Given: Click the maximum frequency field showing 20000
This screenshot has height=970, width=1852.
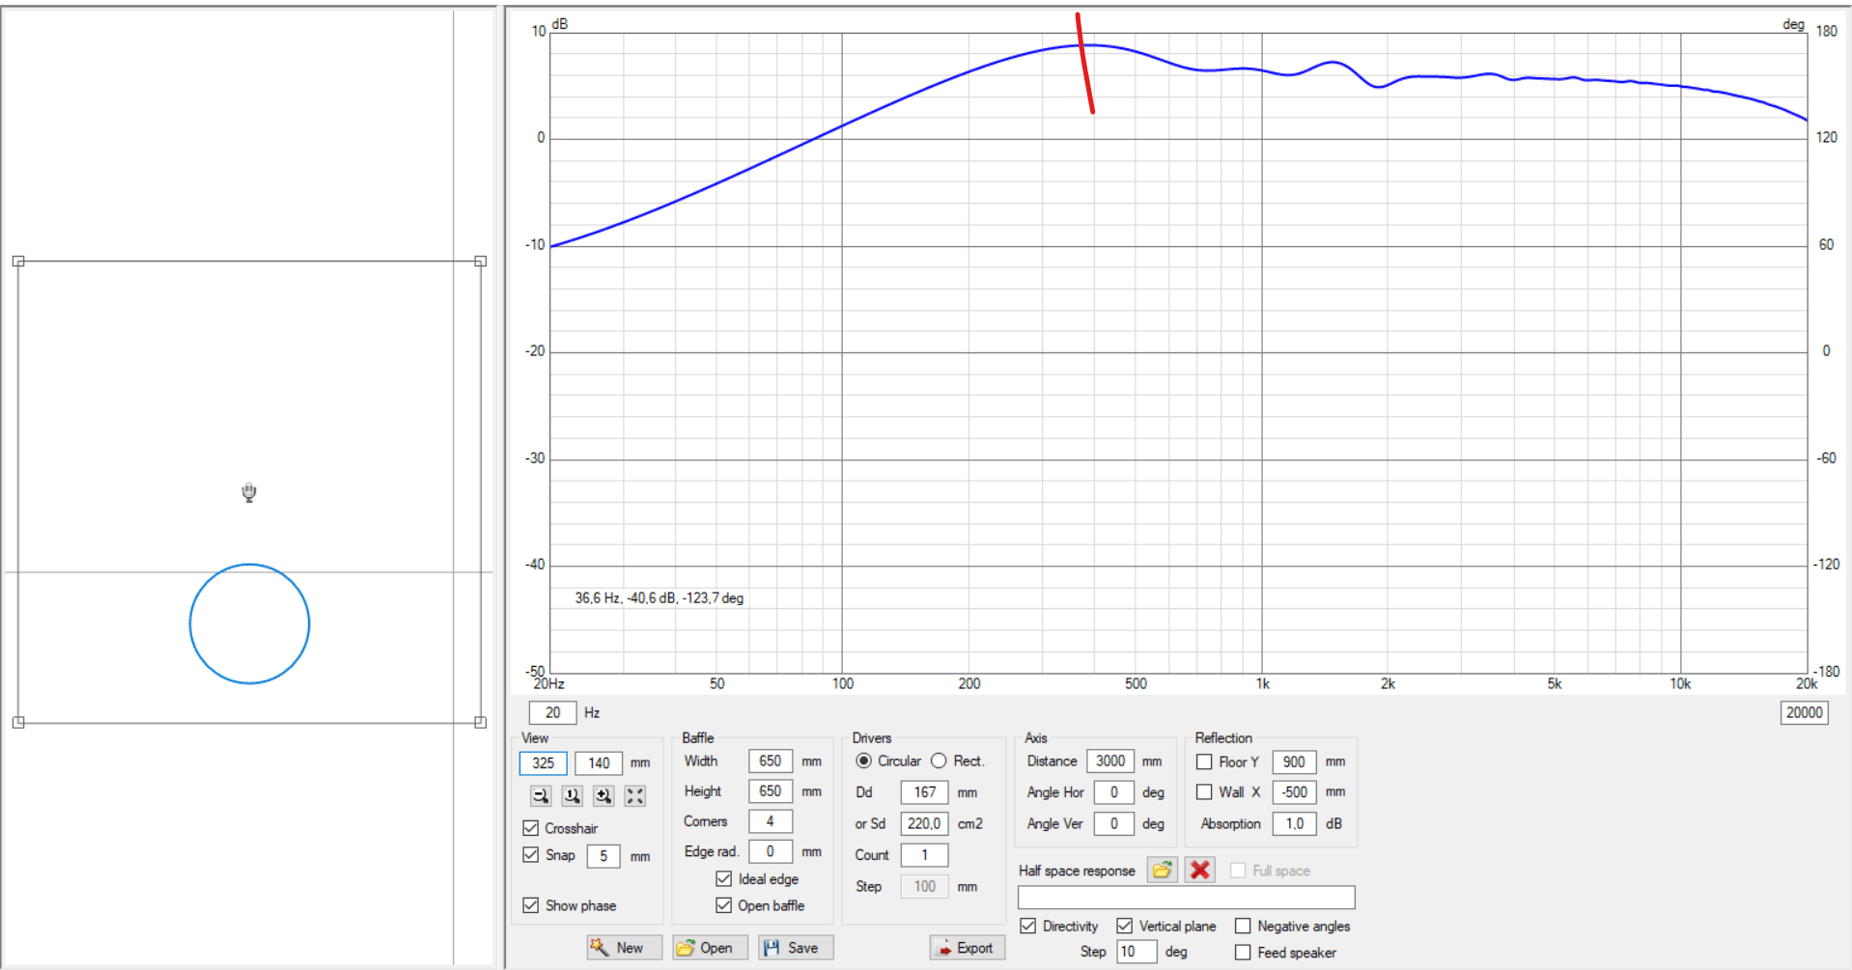Looking at the screenshot, I should pyautogui.click(x=1804, y=713).
